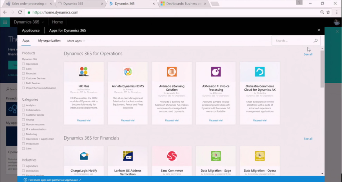Click the Data Migration - Opera logo
The image size is (342, 182).
(260, 156)
